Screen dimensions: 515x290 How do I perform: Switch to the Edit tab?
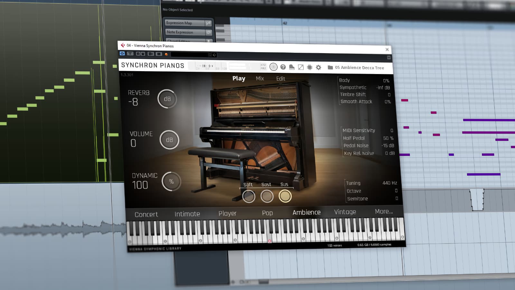click(x=280, y=79)
